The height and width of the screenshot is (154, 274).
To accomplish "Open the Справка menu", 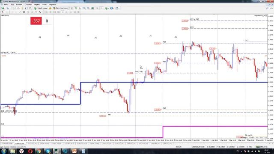I will (x=52, y=5).
